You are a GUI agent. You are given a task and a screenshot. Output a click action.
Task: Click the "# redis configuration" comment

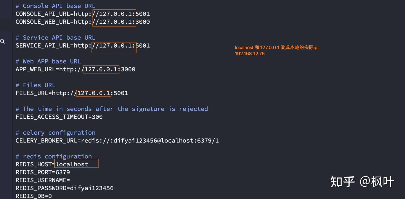(54, 156)
